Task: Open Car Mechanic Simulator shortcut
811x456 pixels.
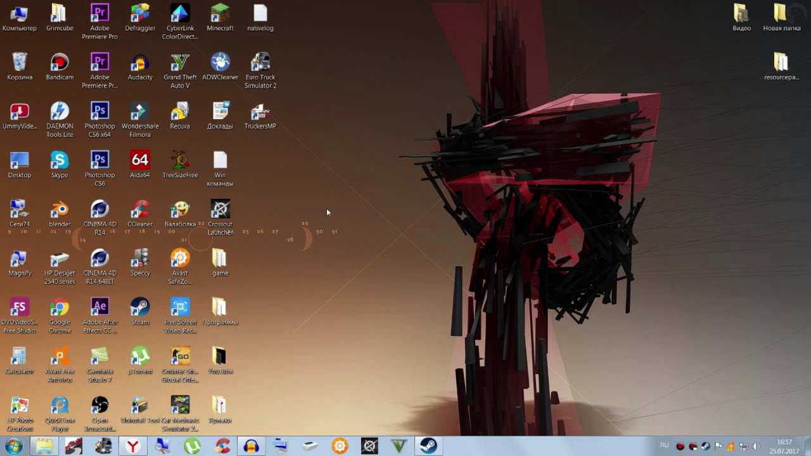Action: click(180, 414)
